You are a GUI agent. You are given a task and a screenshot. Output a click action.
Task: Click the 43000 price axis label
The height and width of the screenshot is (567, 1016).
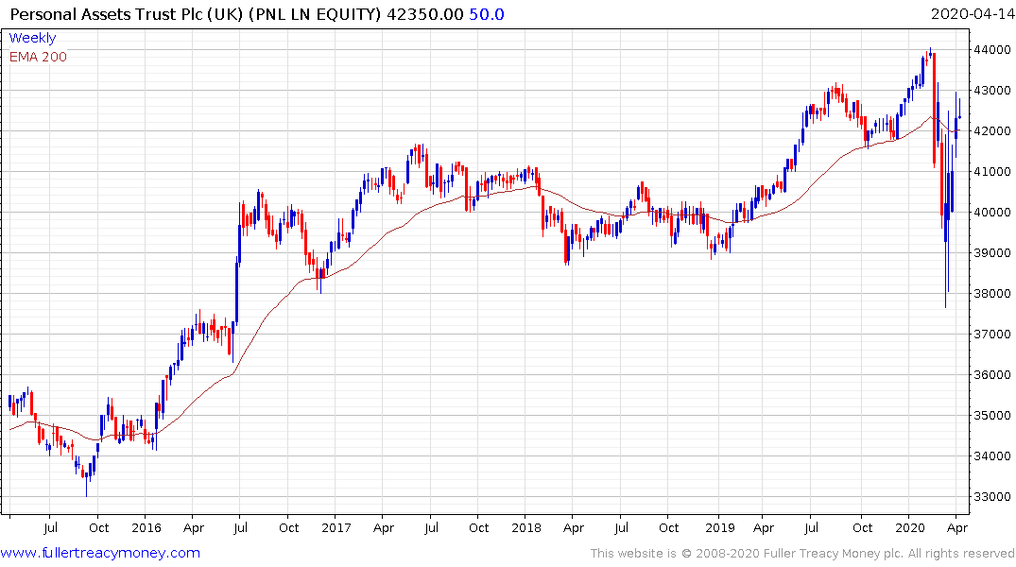tap(992, 91)
